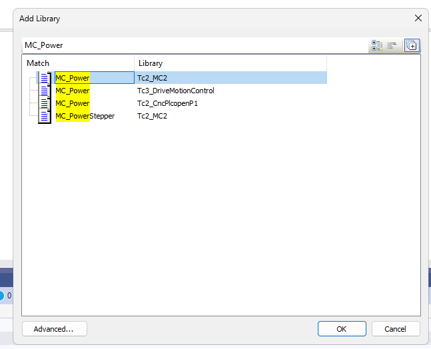Viewport: 431px width, 349px height.
Task: Click the Library column header
Action: tap(230, 63)
